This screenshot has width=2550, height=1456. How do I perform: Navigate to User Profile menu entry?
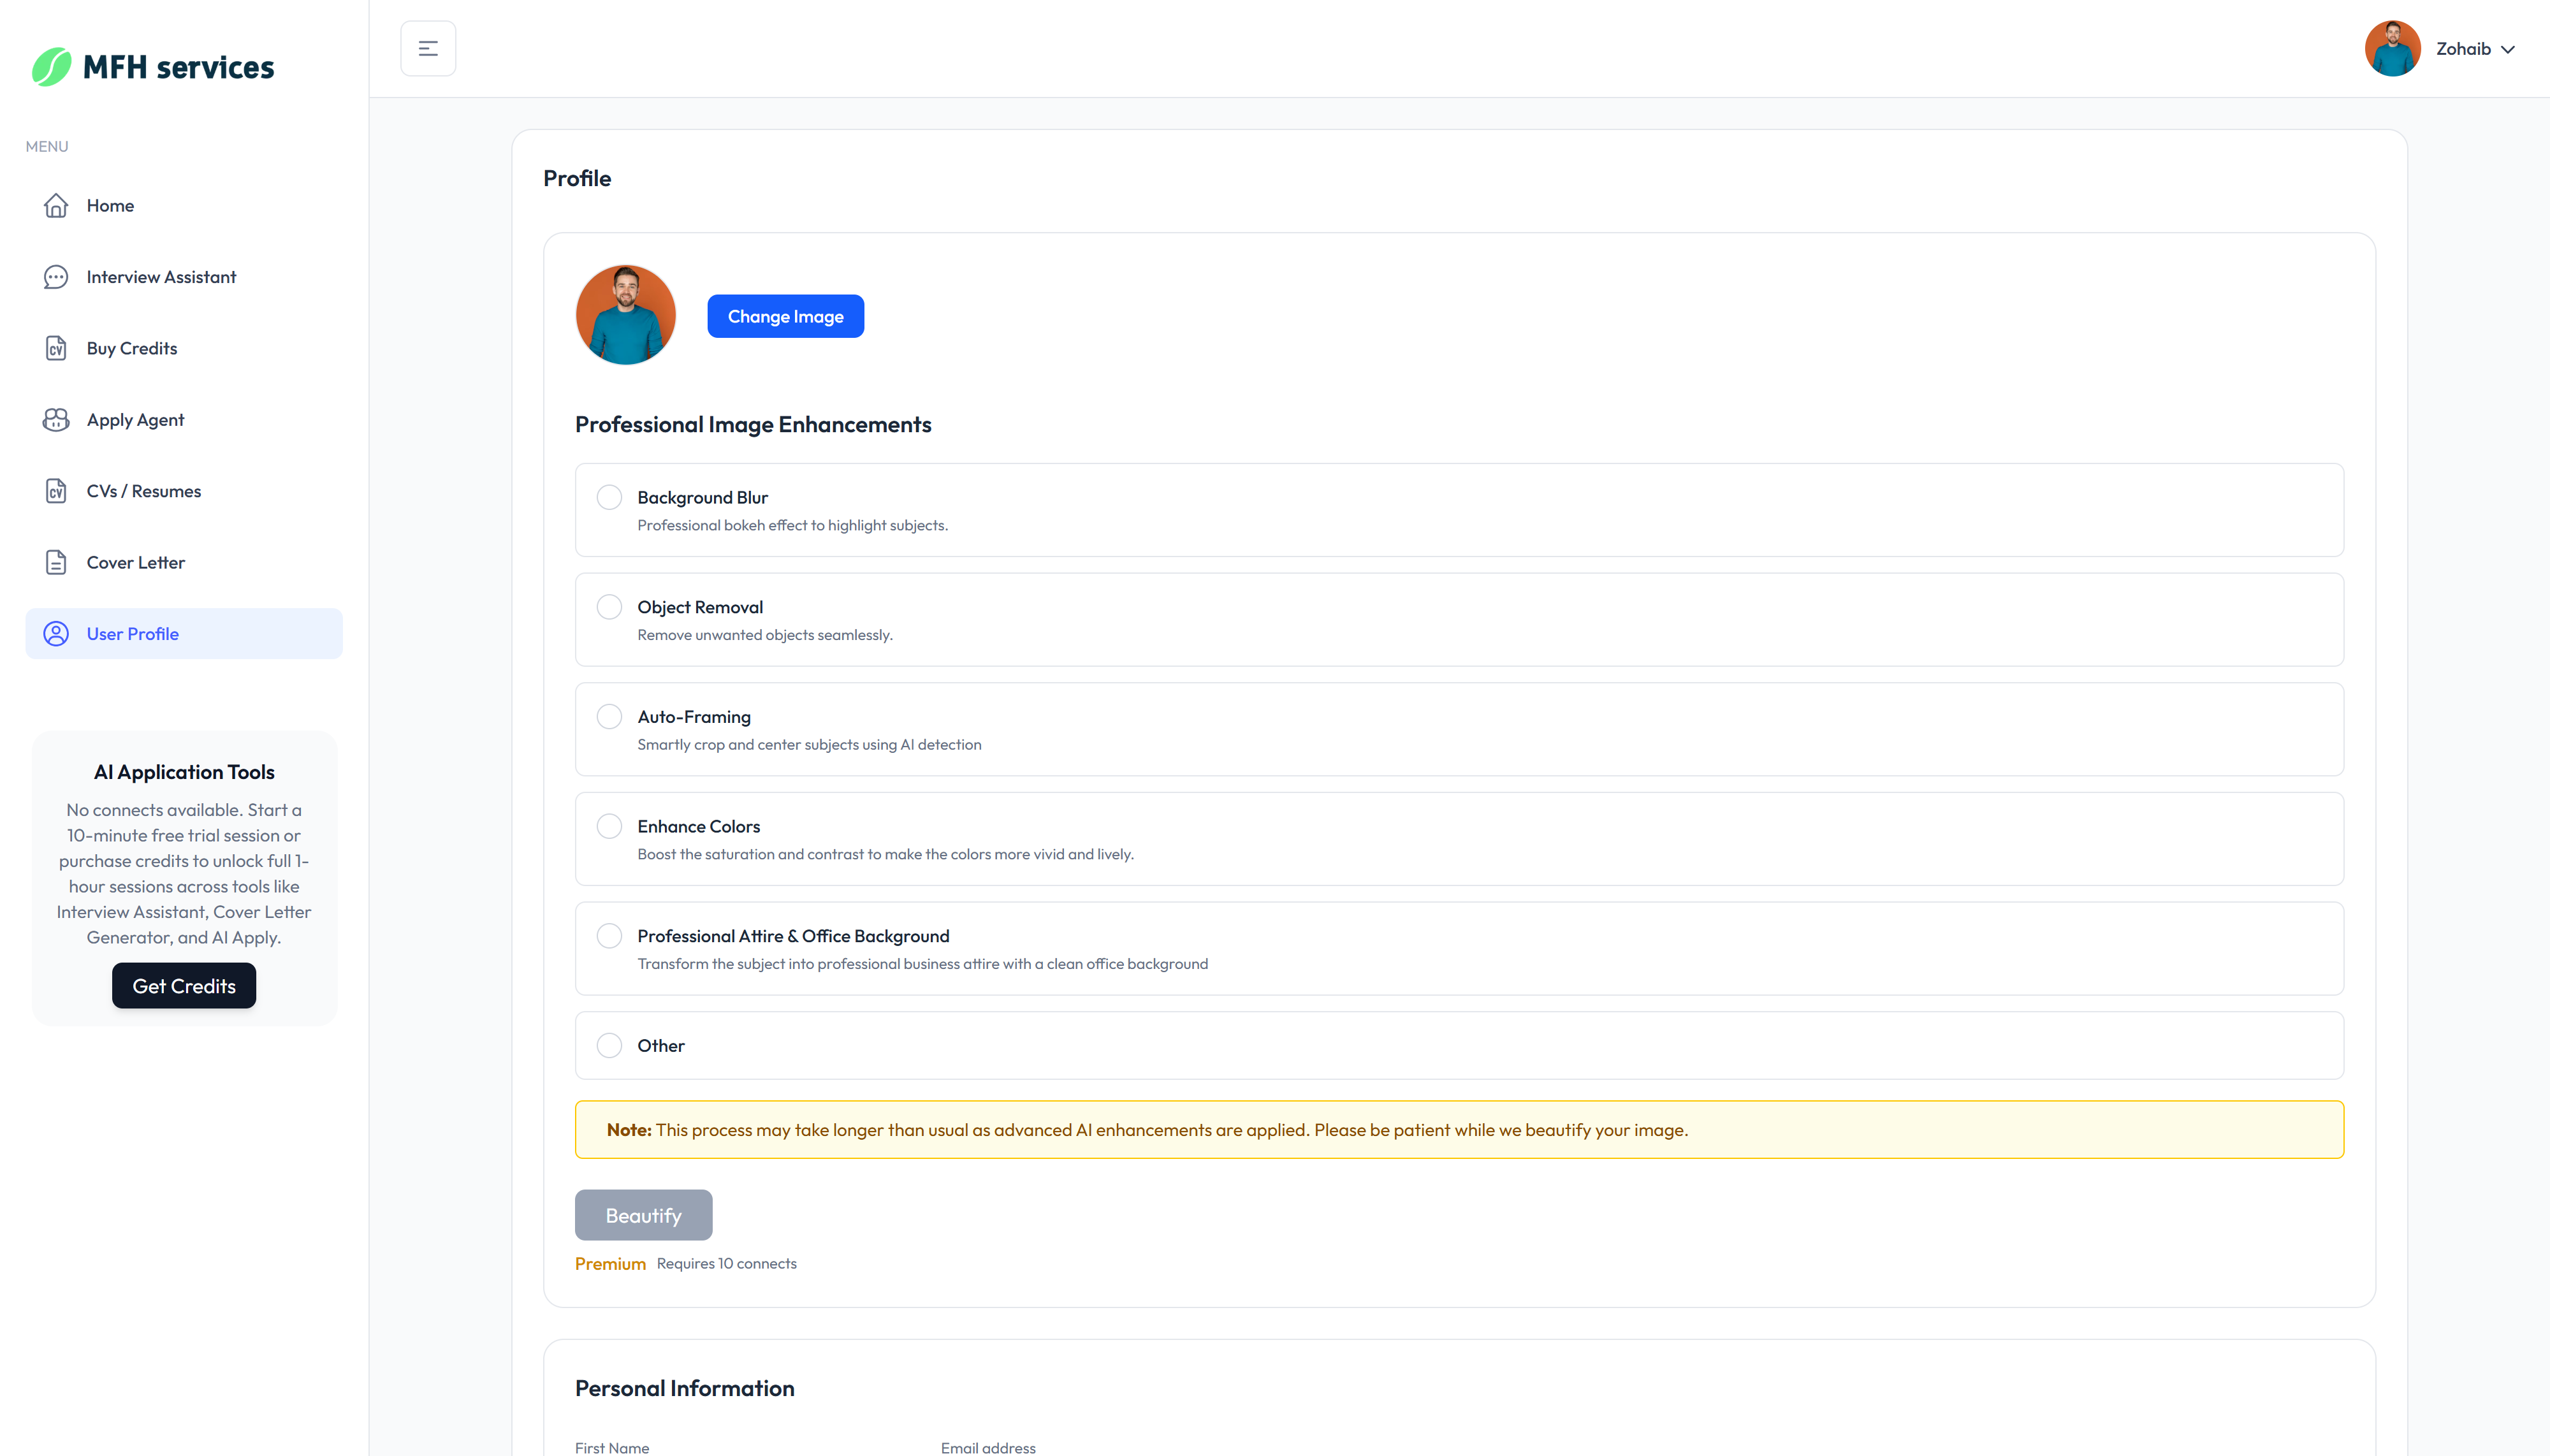(133, 633)
